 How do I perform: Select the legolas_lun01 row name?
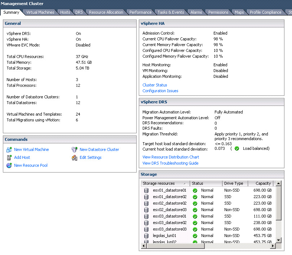pos(164,236)
